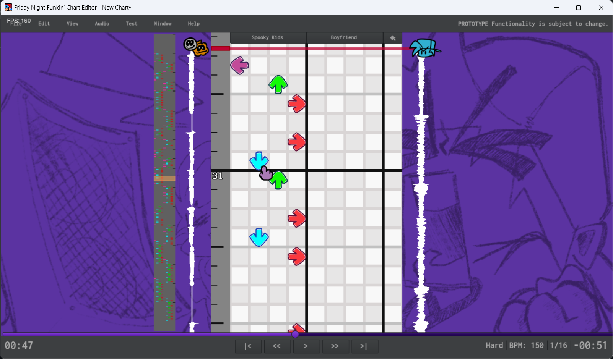Click the -00:51 remaining time display
Viewport: 613px width, 359px height.
[x=590, y=346]
